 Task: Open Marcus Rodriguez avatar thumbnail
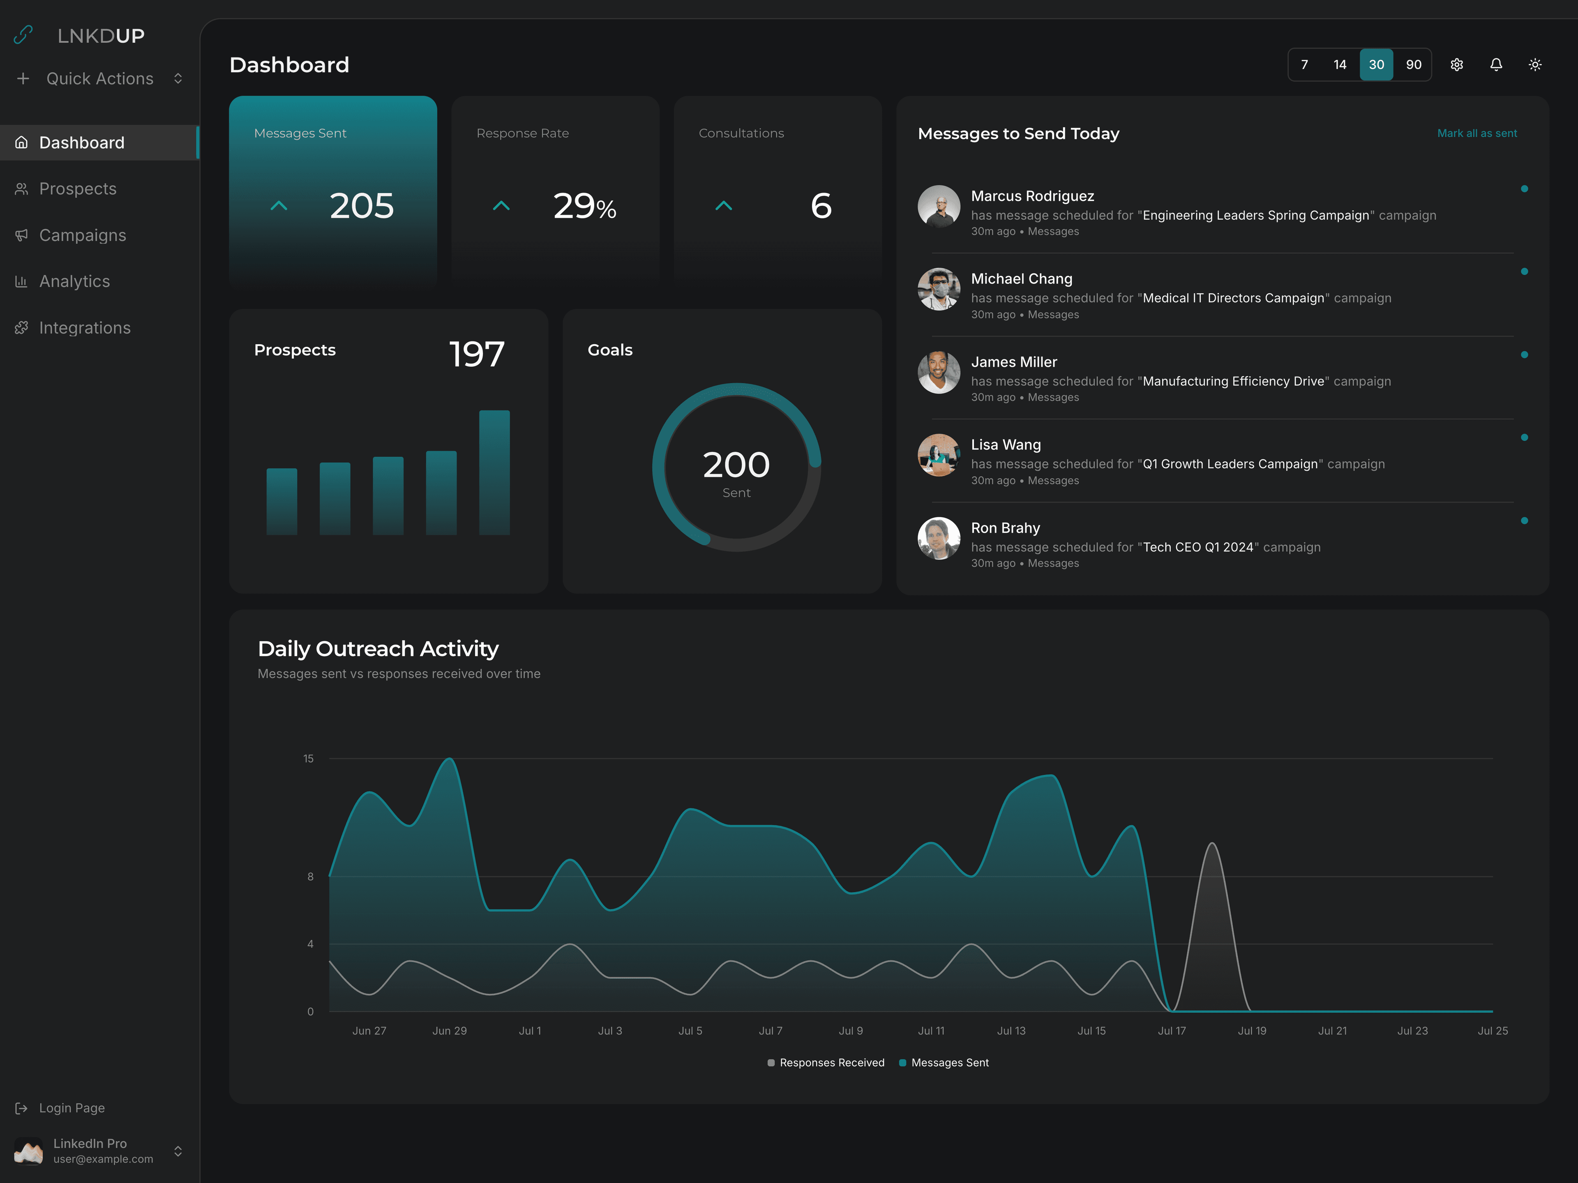click(938, 207)
